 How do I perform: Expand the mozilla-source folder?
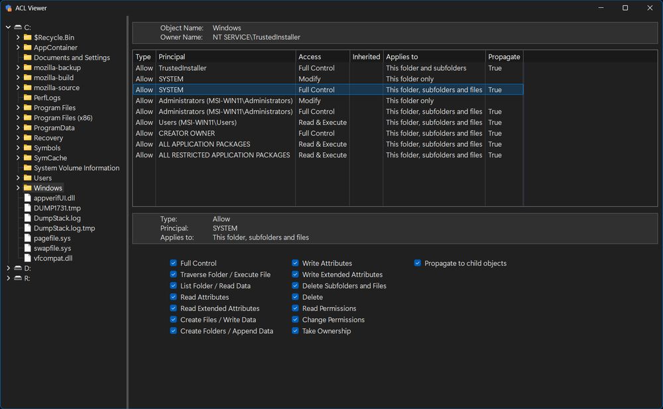pyautogui.click(x=18, y=88)
